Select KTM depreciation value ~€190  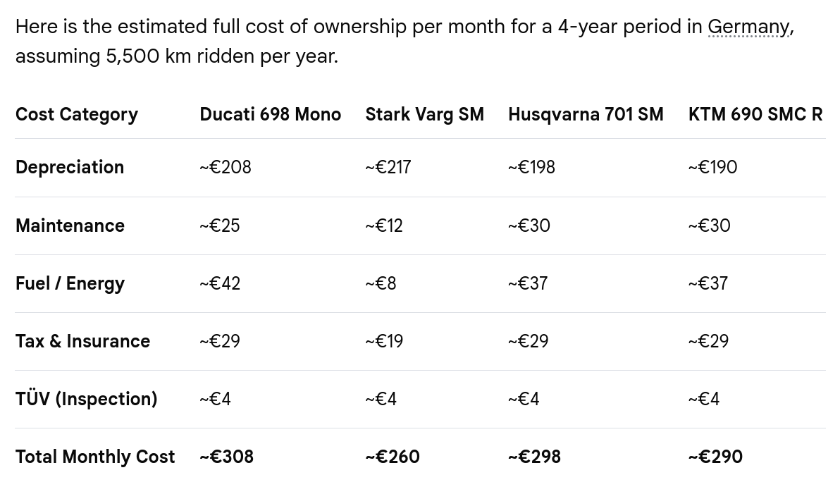pyautogui.click(x=712, y=167)
